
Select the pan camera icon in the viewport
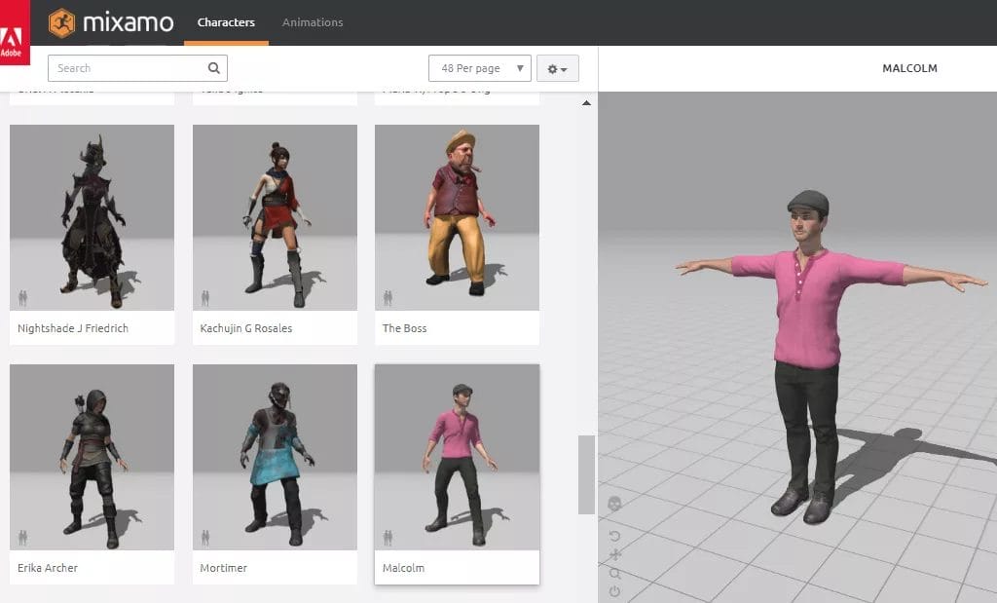615,555
